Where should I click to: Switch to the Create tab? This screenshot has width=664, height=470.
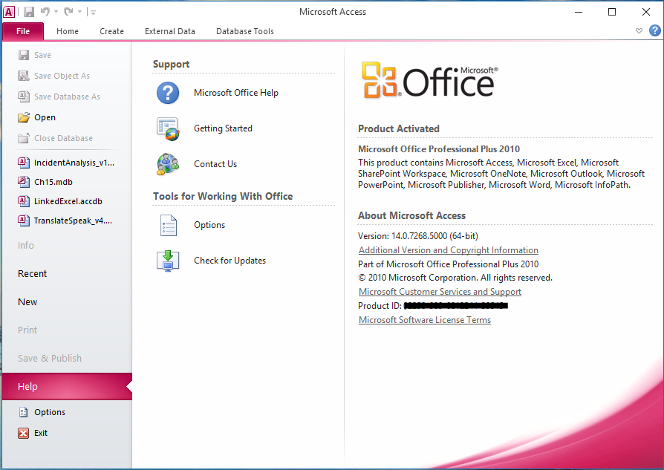tap(112, 31)
